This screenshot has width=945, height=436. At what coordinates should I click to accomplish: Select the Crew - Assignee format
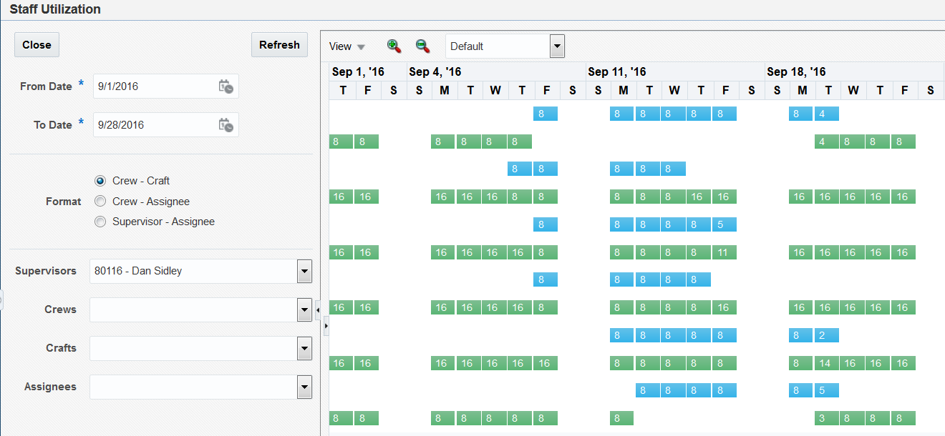coord(100,202)
